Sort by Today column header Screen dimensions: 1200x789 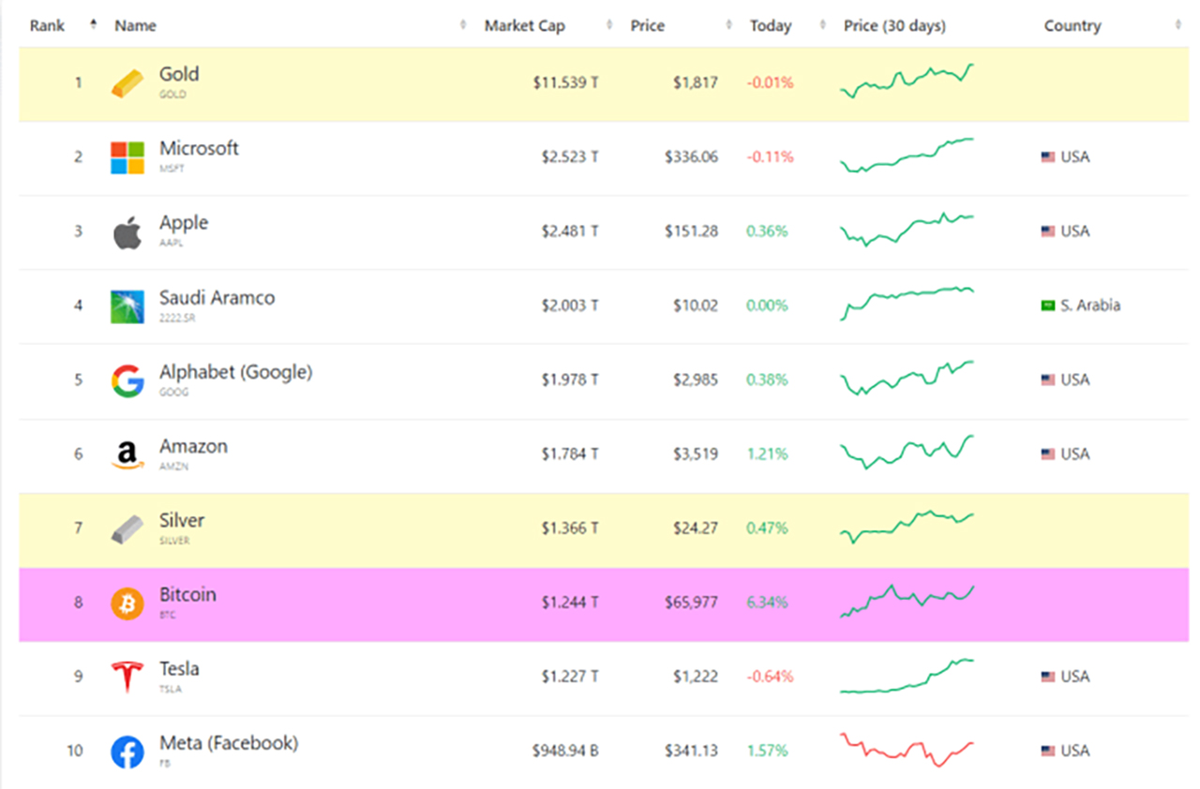click(x=770, y=25)
